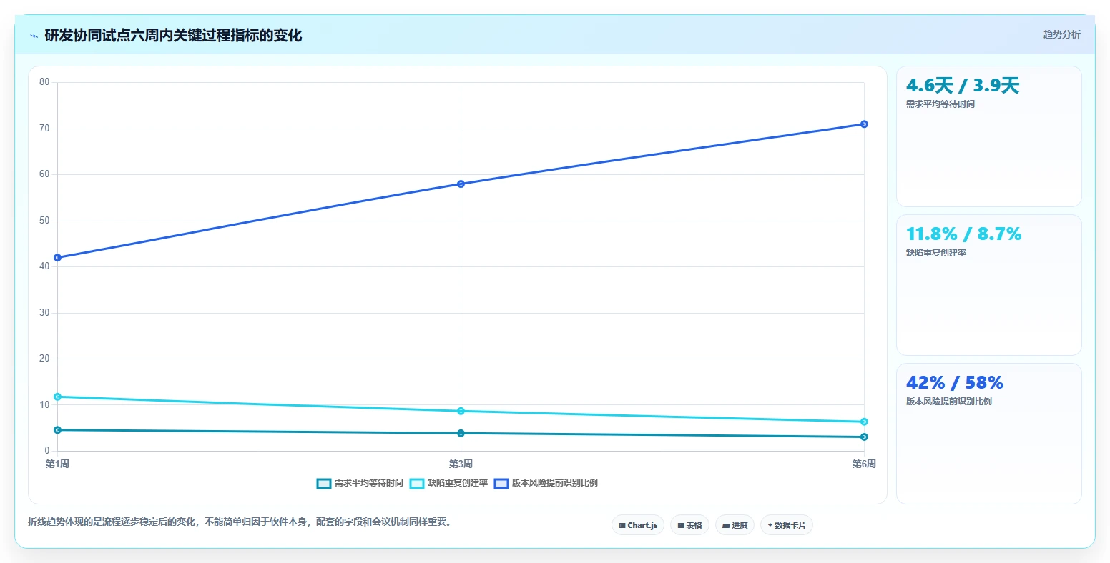Toggle the 版本风险提前识别比例 legend item

(546, 483)
